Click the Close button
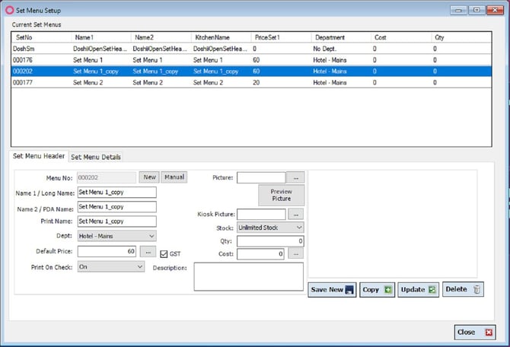510x347 pixels. pyautogui.click(x=475, y=332)
